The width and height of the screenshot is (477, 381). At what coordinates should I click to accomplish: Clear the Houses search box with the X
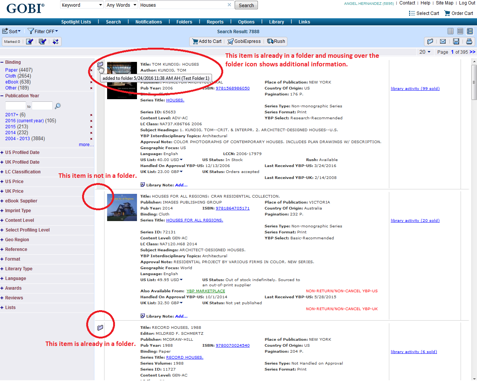tap(229, 5)
